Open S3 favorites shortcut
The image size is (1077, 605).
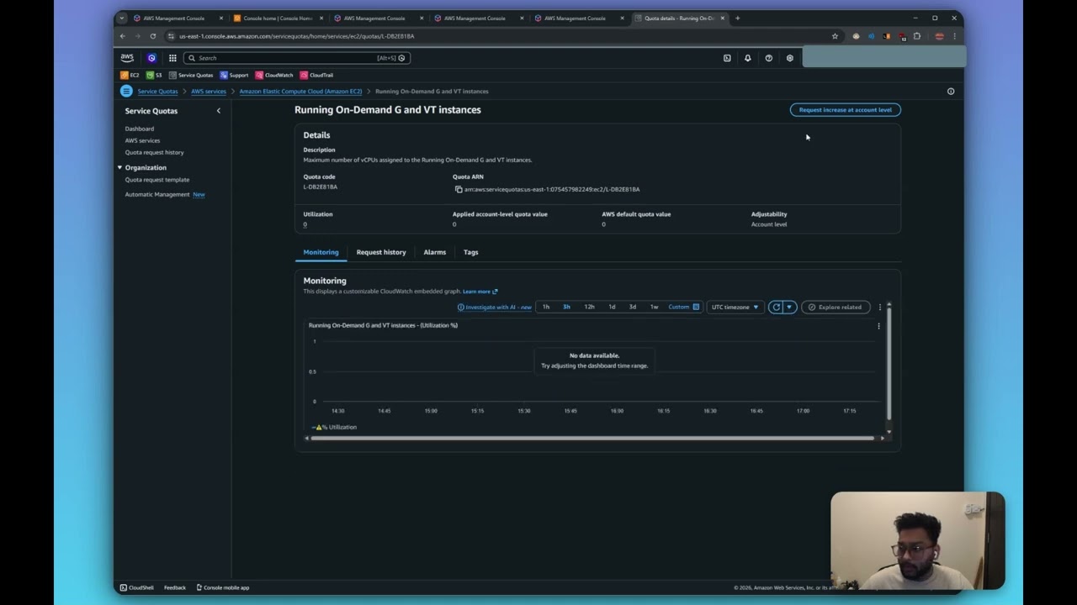click(x=154, y=75)
